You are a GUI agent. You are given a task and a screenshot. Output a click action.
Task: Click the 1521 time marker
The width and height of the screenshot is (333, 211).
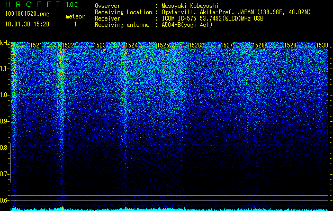(36, 45)
